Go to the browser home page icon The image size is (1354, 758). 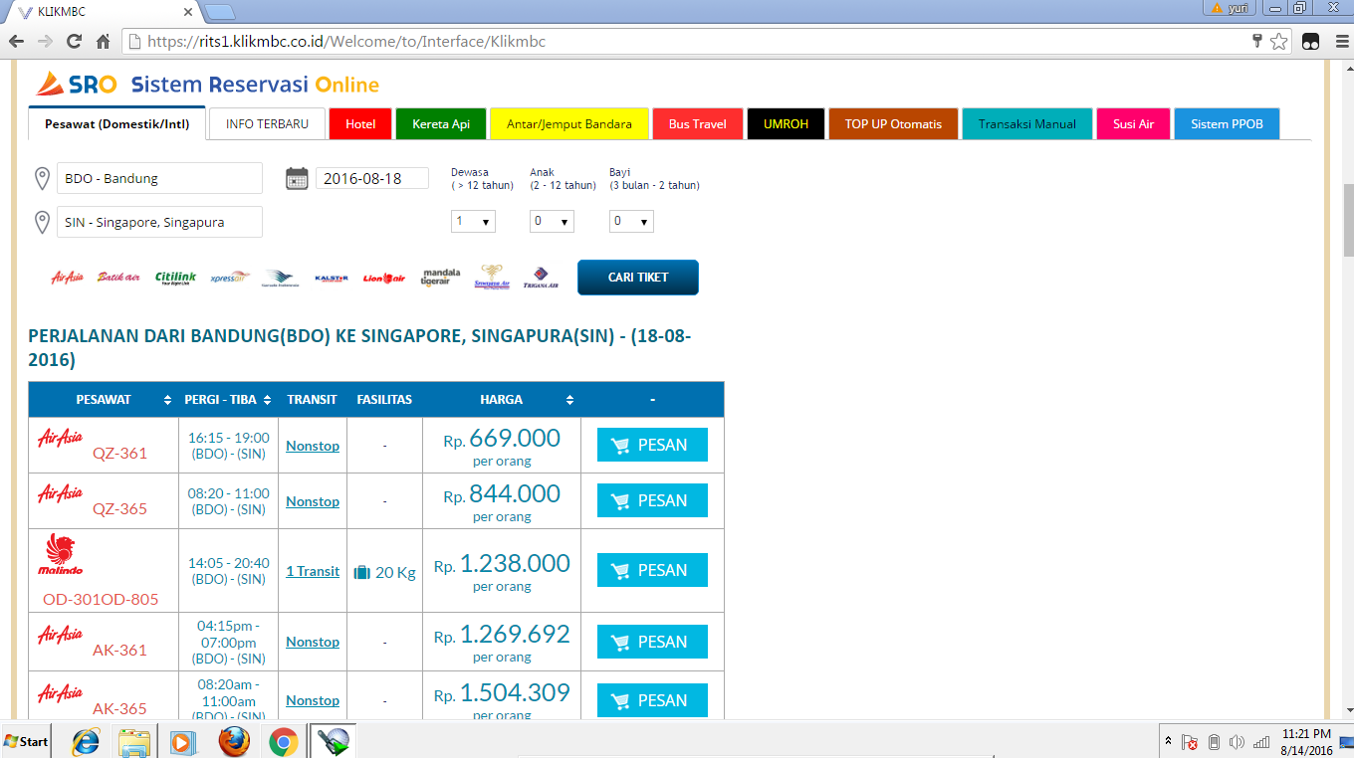[103, 42]
